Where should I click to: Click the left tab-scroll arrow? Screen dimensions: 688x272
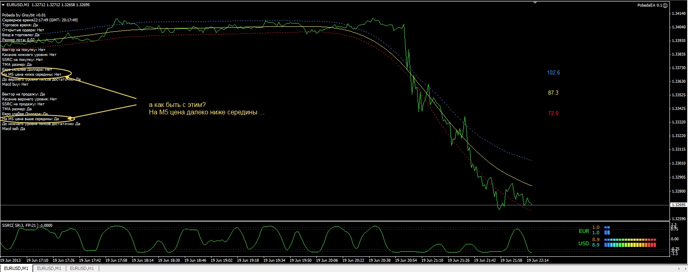pyautogui.click(x=679, y=269)
